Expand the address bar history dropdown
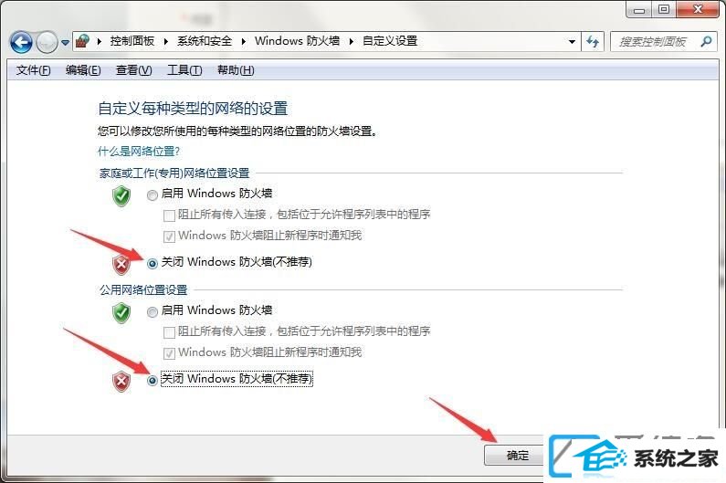This screenshot has height=483, width=726. [x=573, y=42]
